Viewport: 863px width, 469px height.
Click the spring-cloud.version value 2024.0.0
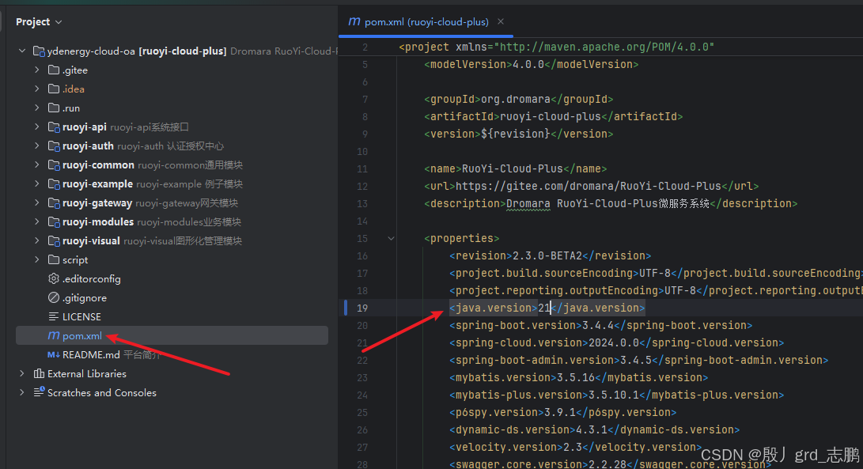(614, 342)
